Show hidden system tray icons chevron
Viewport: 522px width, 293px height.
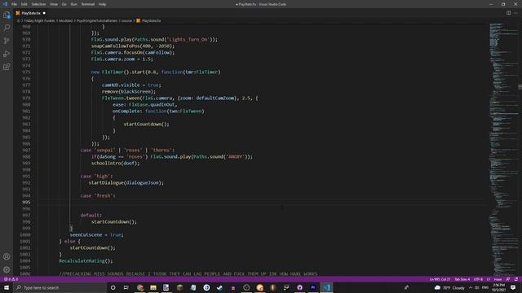coord(471,287)
